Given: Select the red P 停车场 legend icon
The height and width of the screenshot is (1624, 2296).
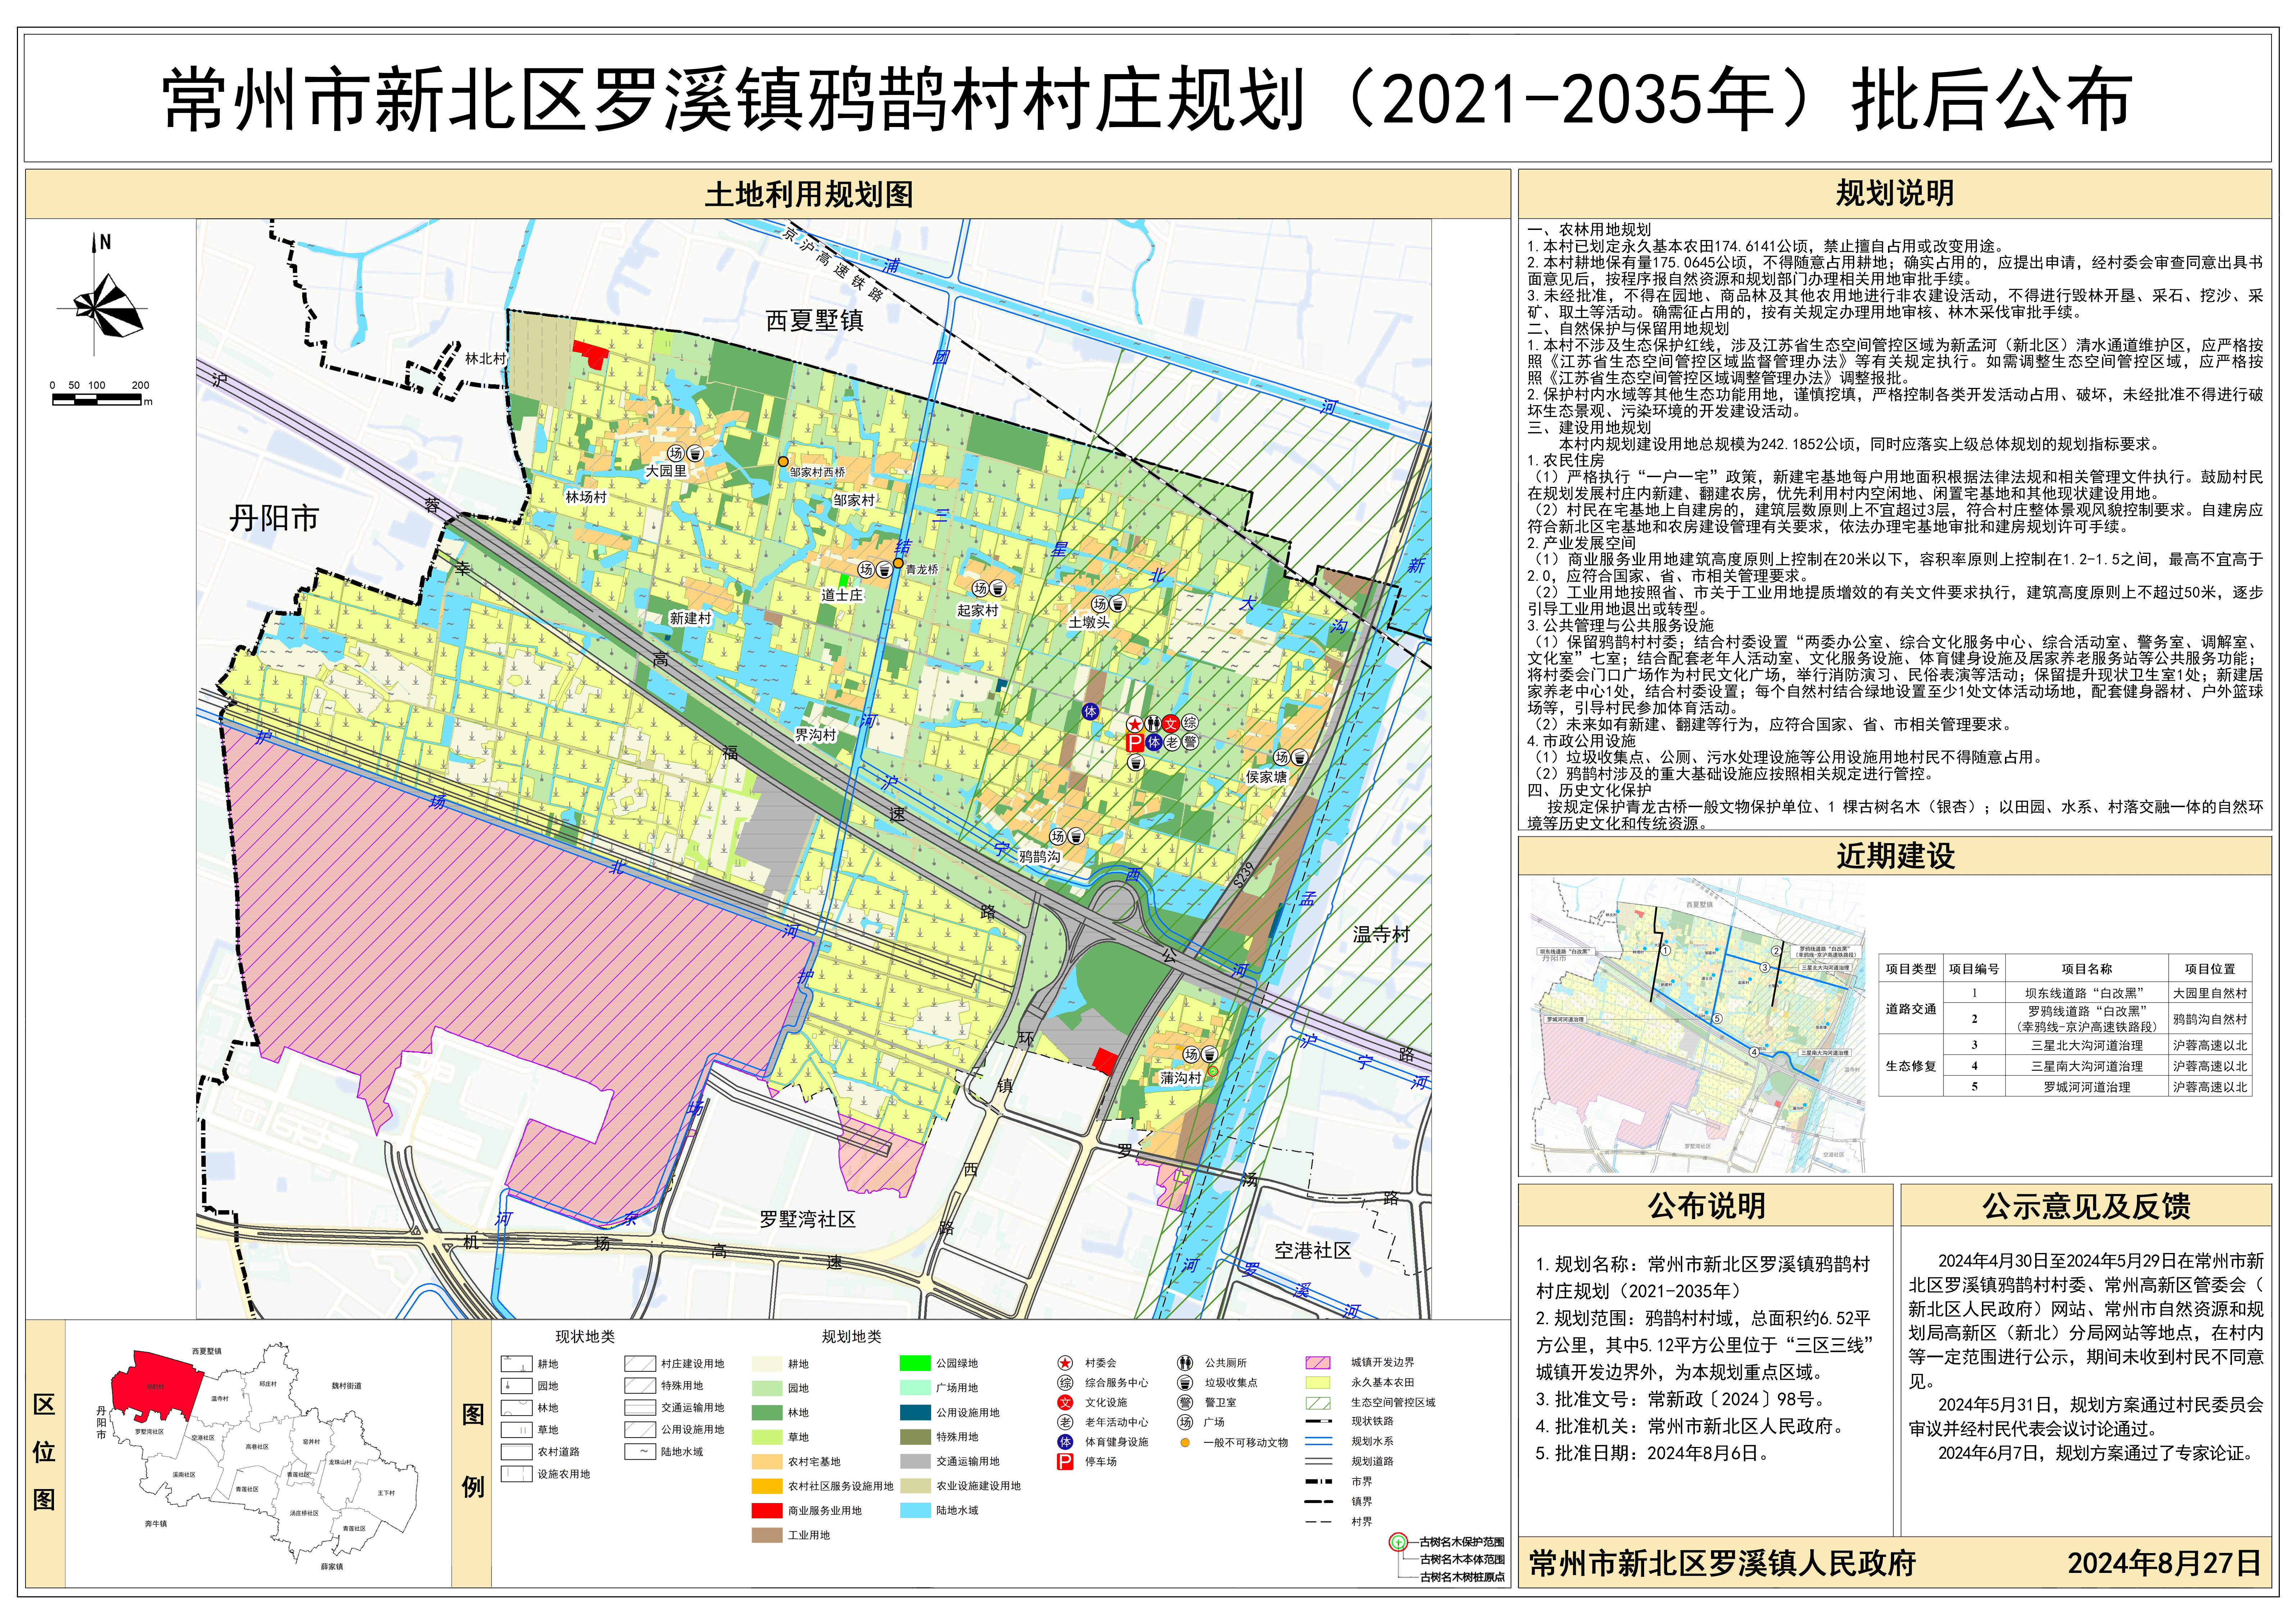Looking at the screenshot, I should tap(1065, 1462).
